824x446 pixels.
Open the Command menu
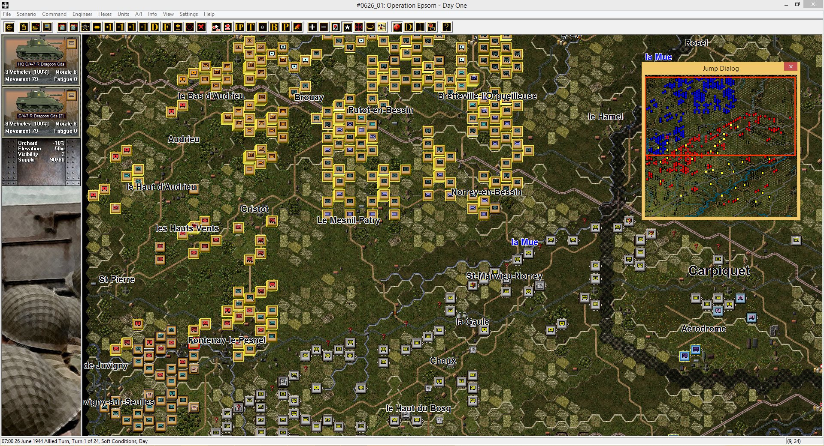(x=54, y=14)
